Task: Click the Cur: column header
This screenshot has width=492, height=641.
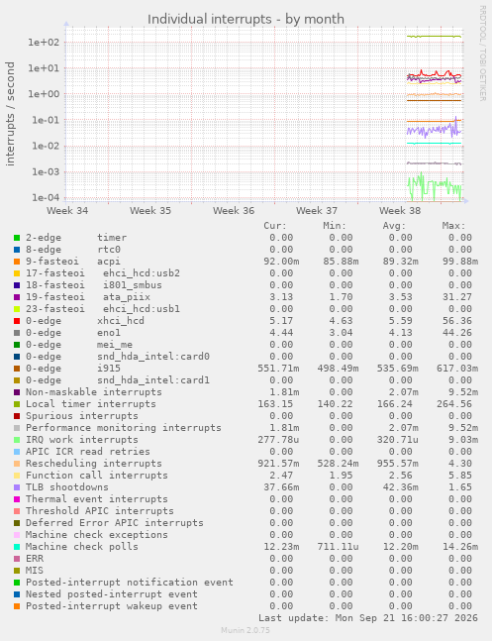Action: [275, 226]
